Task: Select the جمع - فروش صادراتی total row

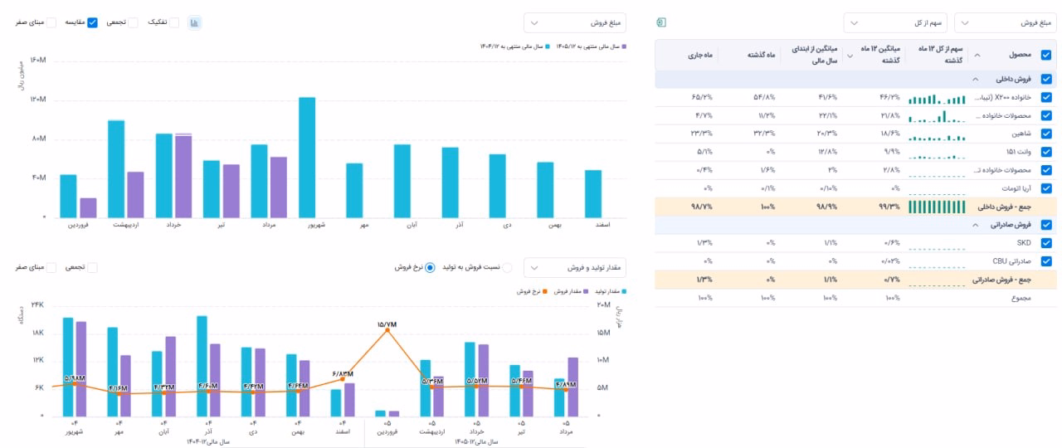Action: tap(856, 280)
